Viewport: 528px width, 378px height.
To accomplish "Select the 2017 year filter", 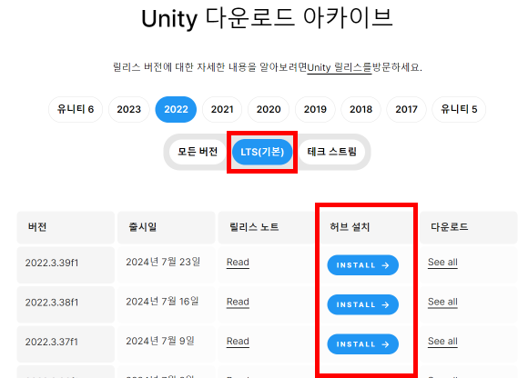I will pyautogui.click(x=406, y=109).
